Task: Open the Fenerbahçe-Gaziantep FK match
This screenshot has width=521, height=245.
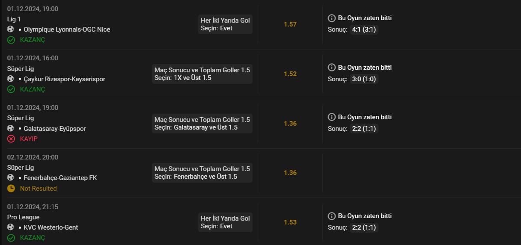Action: click(60, 178)
